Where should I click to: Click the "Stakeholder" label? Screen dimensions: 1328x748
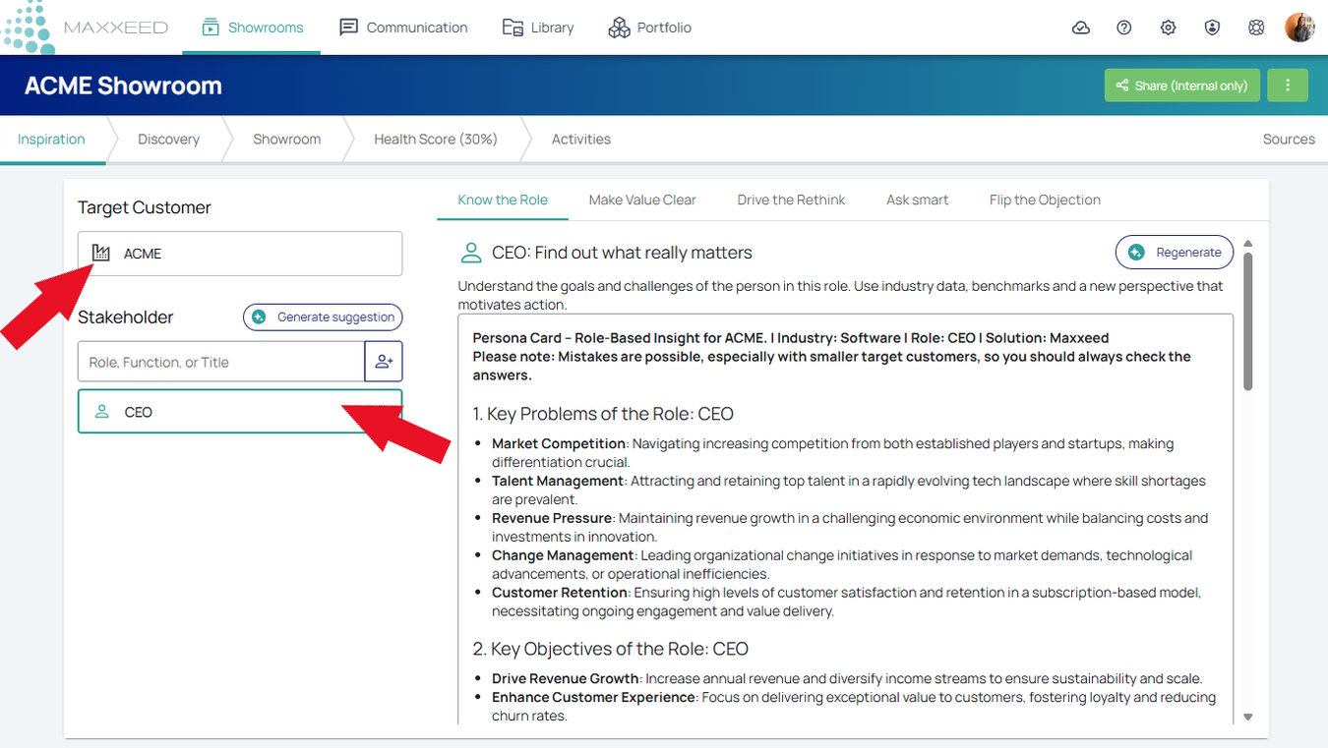(126, 317)
